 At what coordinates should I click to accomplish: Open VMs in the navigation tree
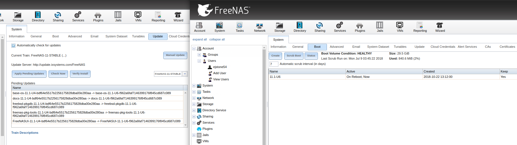pyautogui.click(x=205, y=141)
